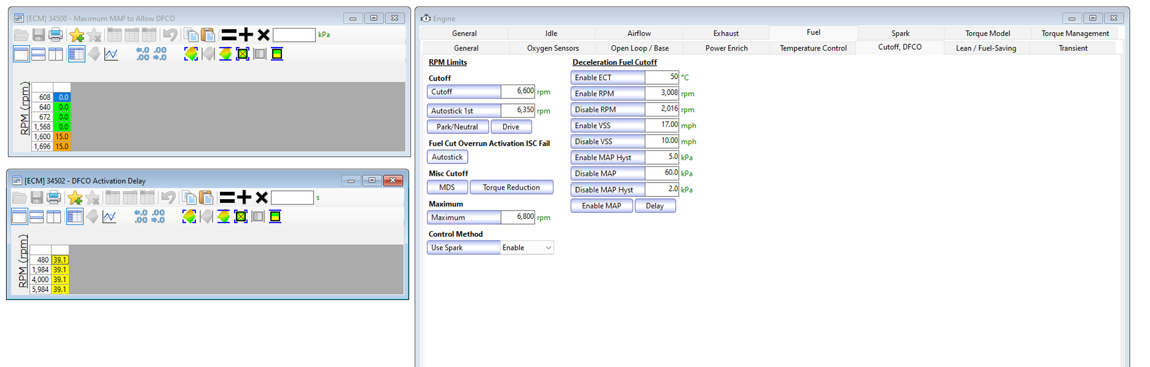Switch Maximum MAP window to line graph view
1150x367 pixels.
[x=111, y=54]
